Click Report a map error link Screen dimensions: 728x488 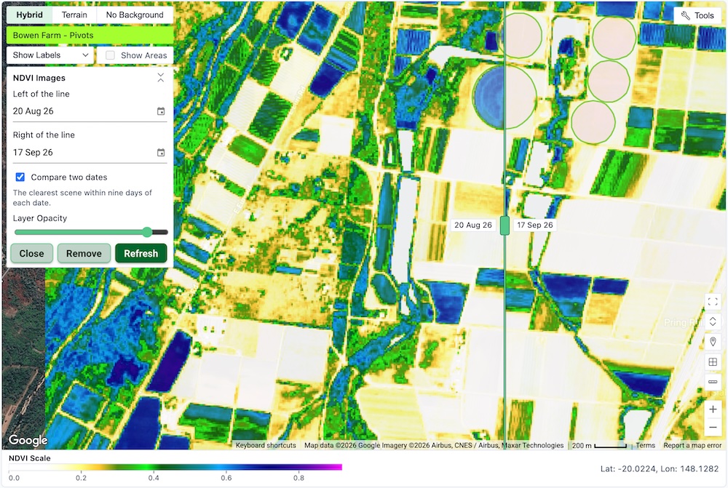692,445
